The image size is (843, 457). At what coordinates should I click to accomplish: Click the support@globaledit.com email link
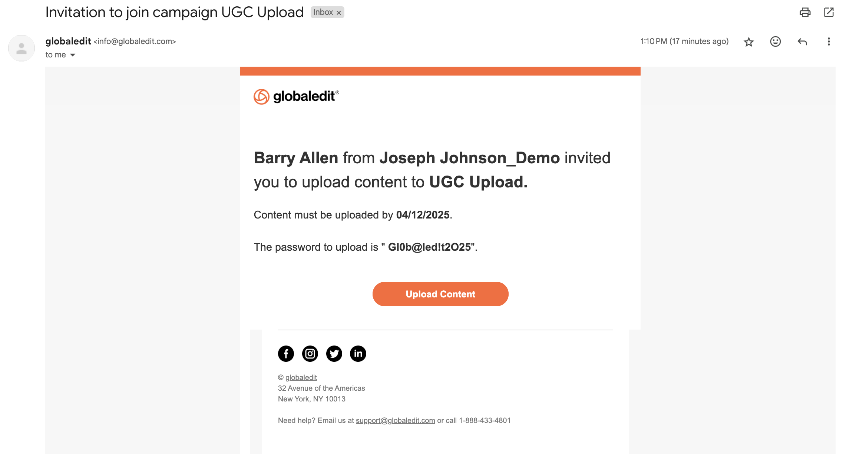click(395, 420)
